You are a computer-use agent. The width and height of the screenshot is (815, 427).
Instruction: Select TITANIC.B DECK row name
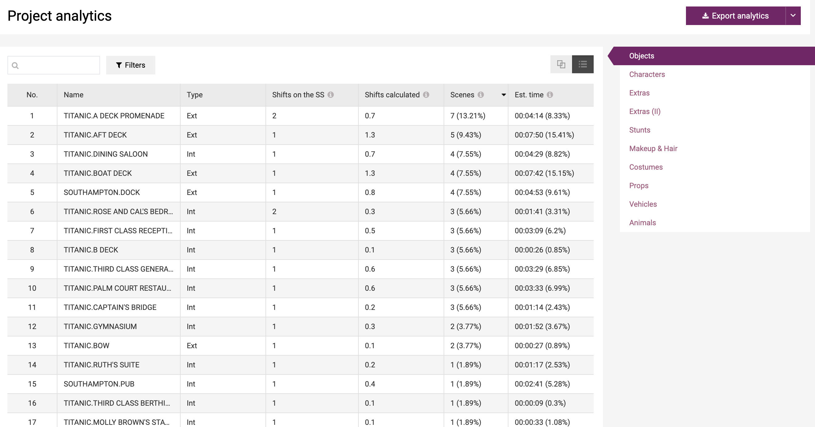91,250
